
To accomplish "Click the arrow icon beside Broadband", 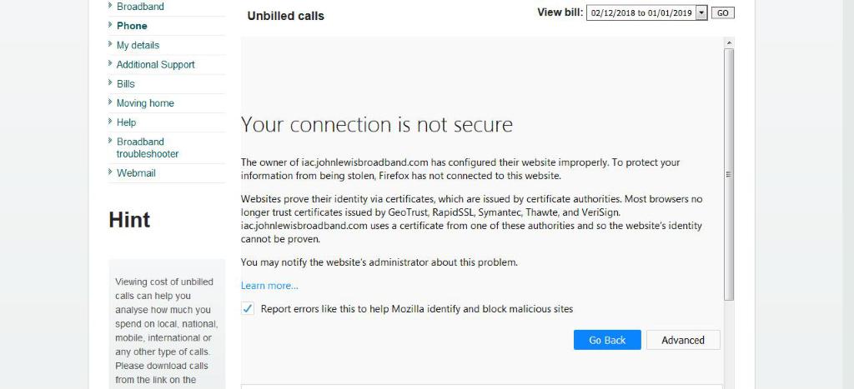I will [x=110, y=5].
